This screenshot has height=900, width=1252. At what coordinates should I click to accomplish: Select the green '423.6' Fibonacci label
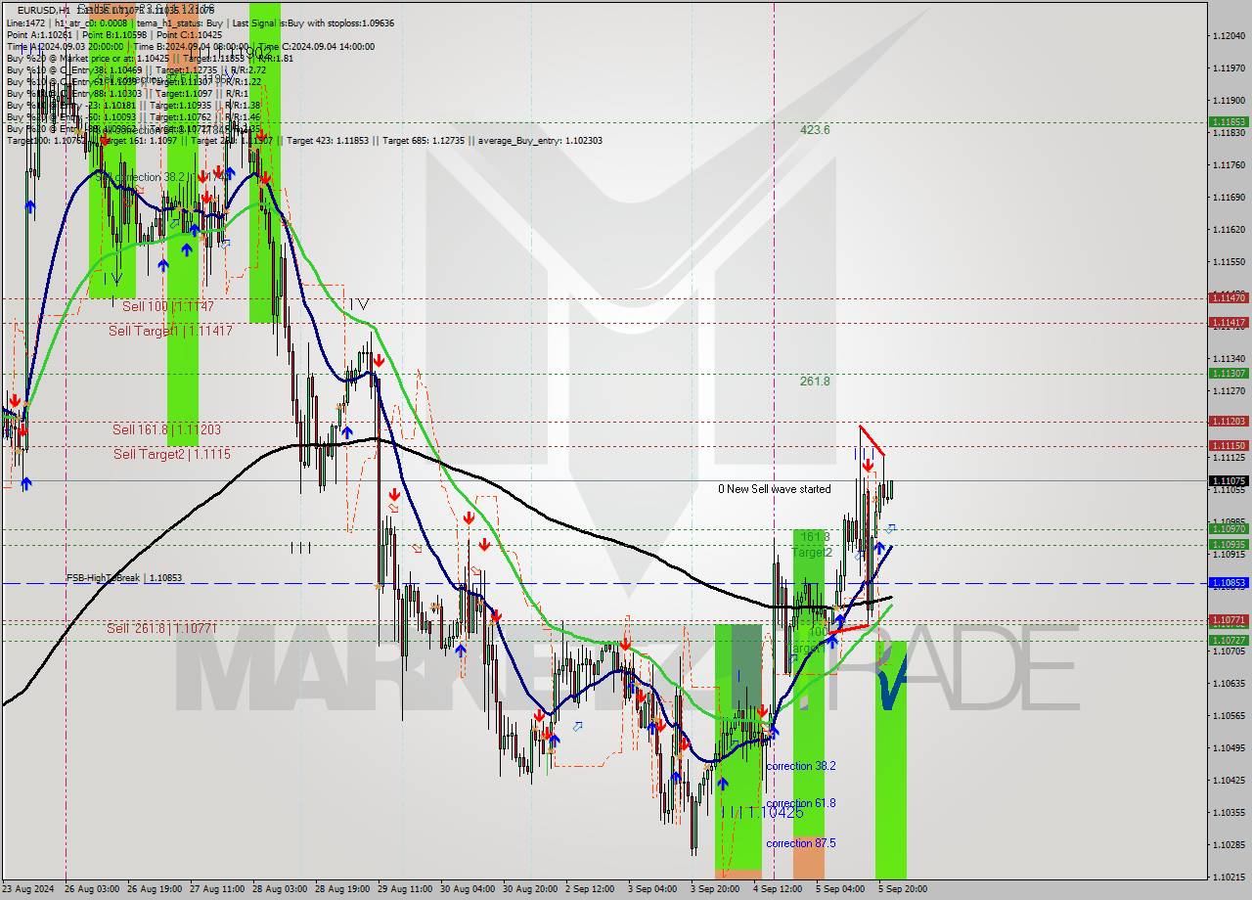tap(815, 129)
